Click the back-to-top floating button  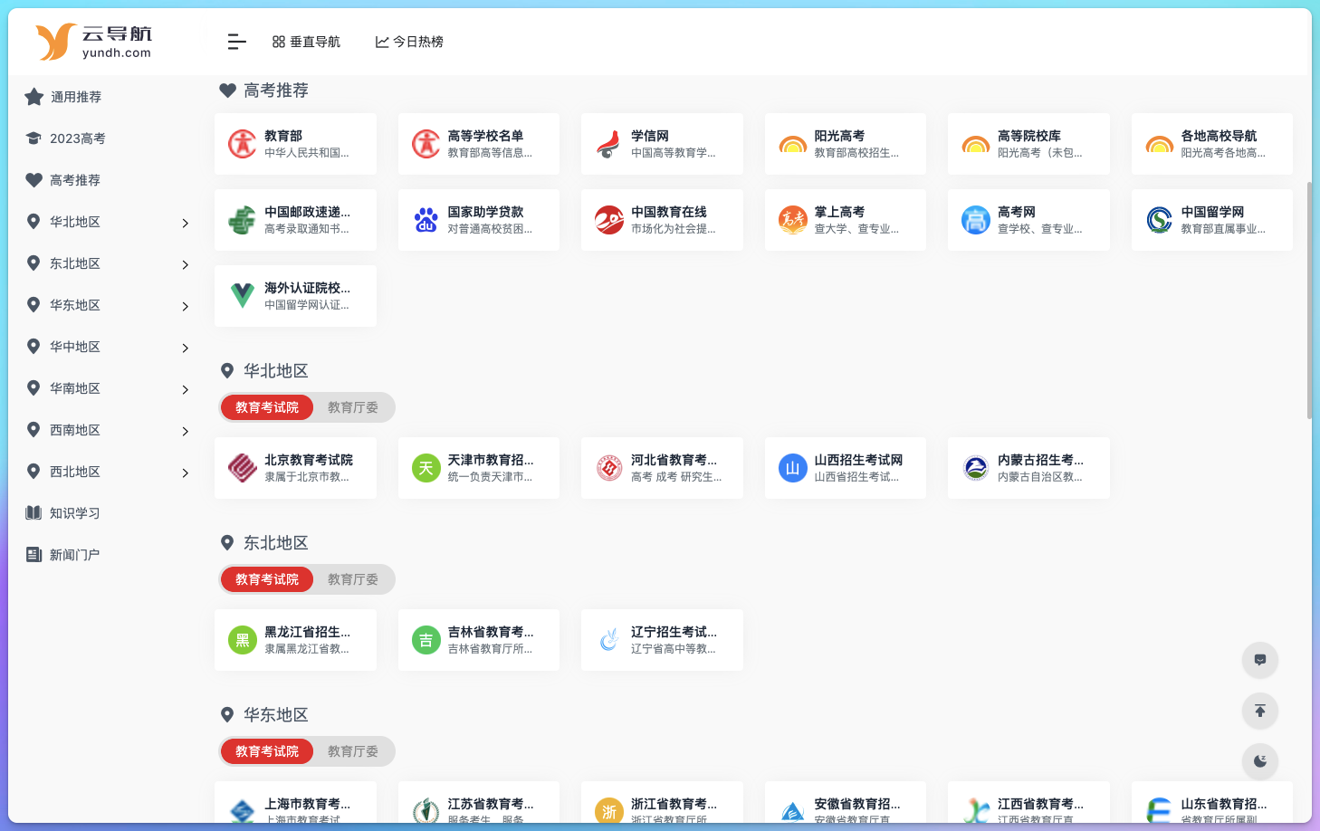point(1260,711)
